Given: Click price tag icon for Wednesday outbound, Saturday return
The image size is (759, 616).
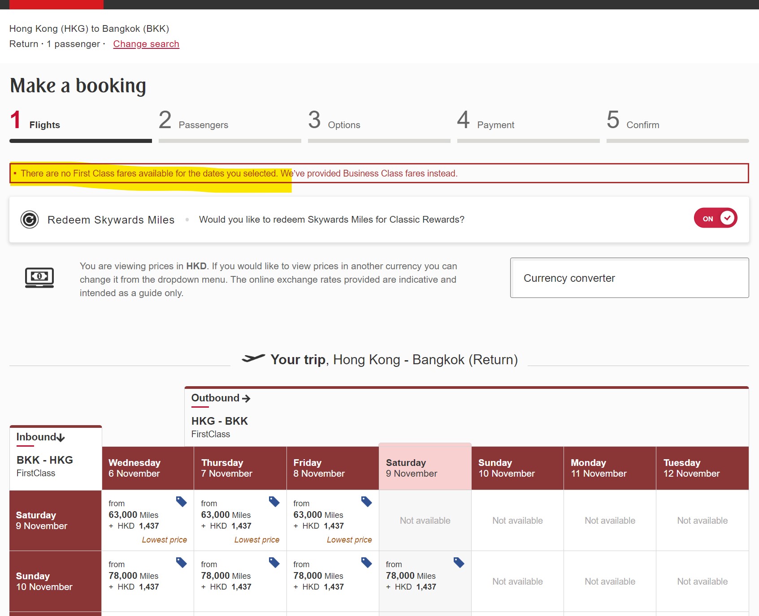Looking at the screenshot, I should click(182, 502).
